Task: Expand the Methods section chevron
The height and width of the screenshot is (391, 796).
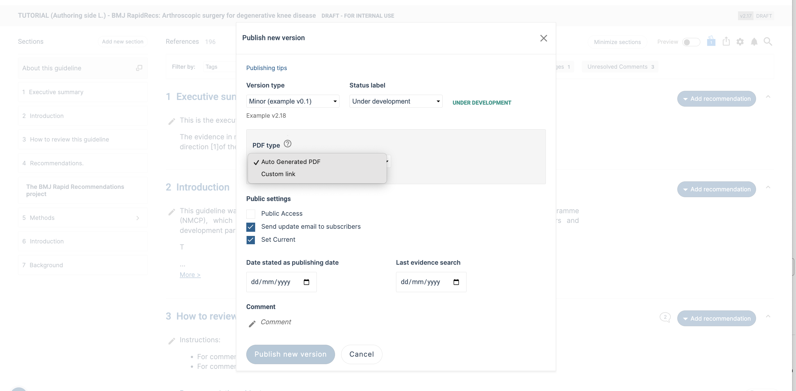Action: tap(138, 218)
